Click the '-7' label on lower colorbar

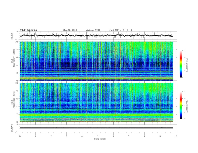184,119
